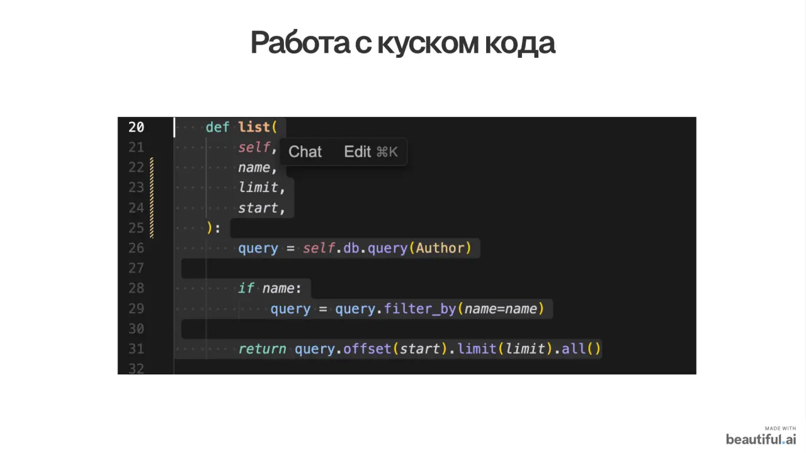Click line number 21 in gutter
Viewport: 806px width, 453px height.
136,147
